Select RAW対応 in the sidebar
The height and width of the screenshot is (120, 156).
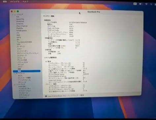pyautogui.click(x=22, y=87)
